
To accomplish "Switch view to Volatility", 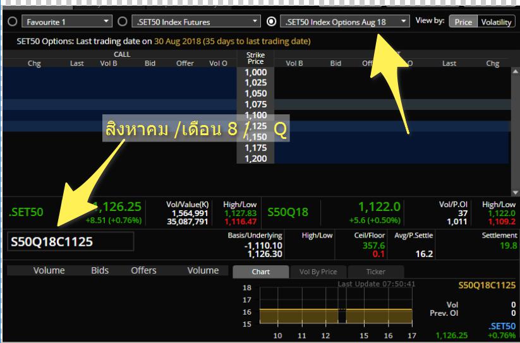I will click(496, 22).
